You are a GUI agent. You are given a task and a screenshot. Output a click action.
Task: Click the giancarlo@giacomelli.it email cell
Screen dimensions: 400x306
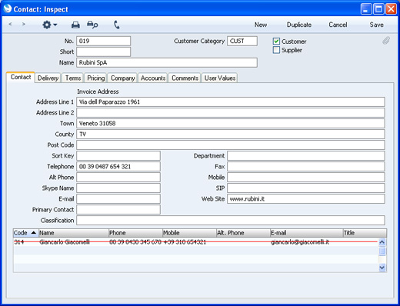(x=300, y=242)
